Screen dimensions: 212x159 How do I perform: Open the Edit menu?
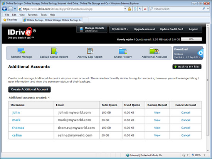14,15
